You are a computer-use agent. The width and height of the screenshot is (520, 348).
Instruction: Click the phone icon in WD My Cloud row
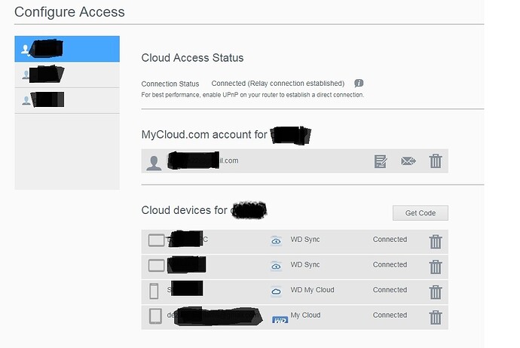coord(155,291)
